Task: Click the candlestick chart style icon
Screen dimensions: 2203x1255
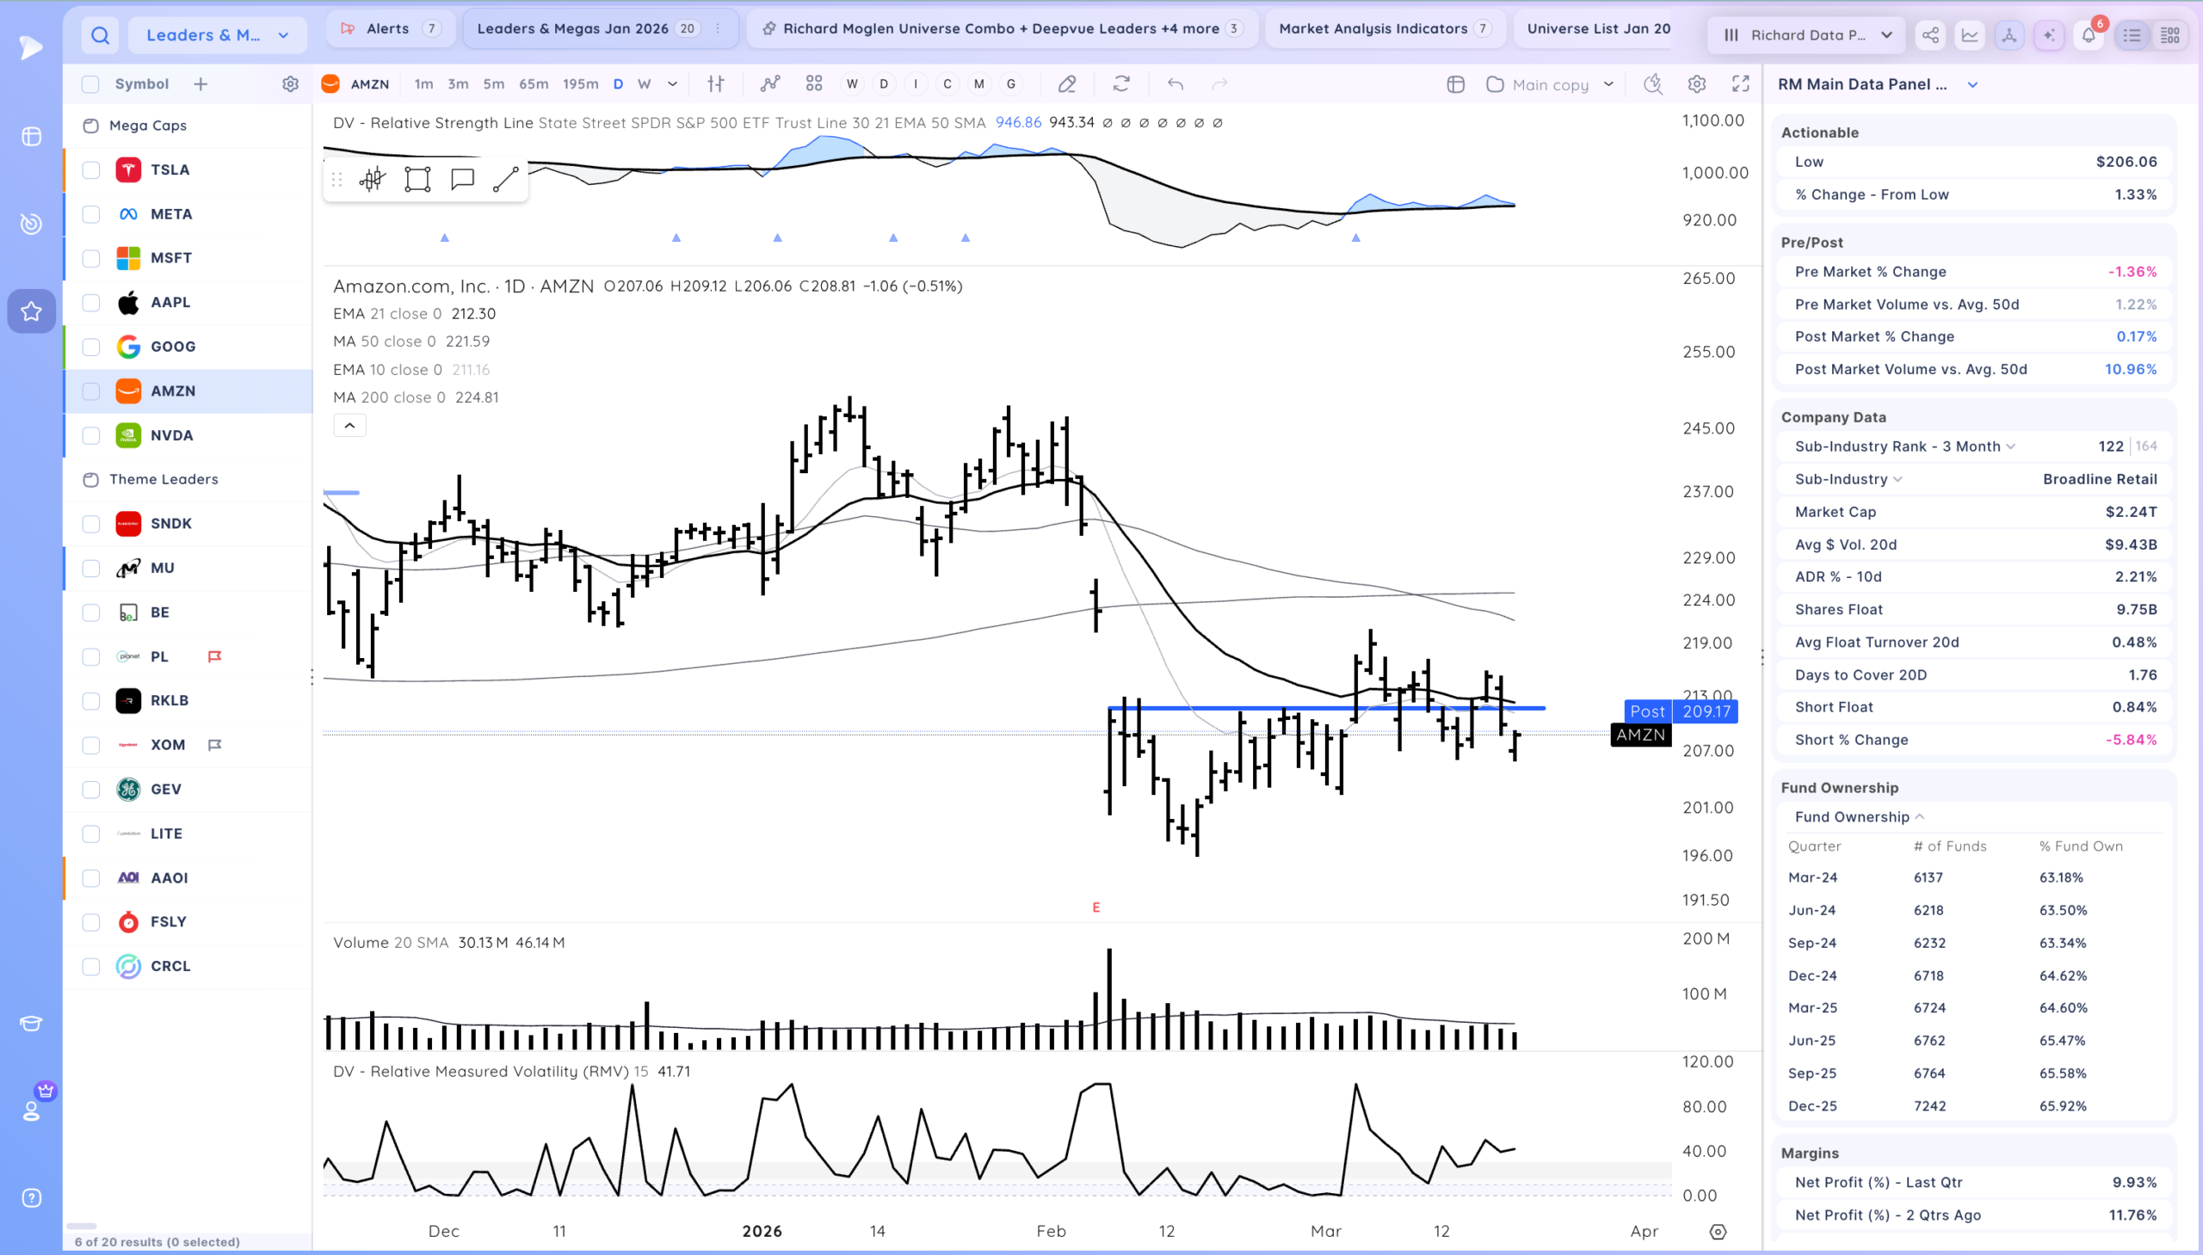Action: point(373,179)
